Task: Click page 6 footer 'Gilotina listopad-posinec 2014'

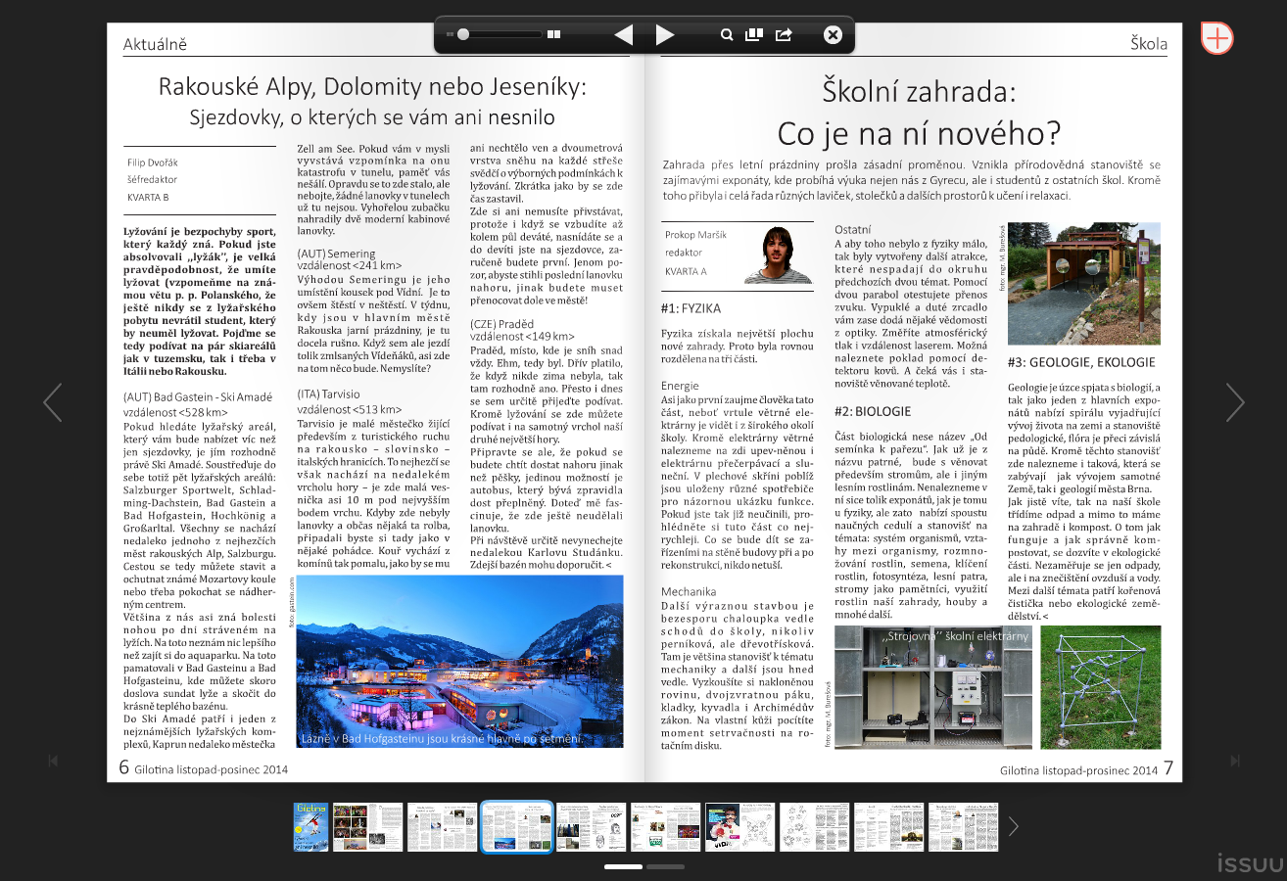Action: pos(212,770)
